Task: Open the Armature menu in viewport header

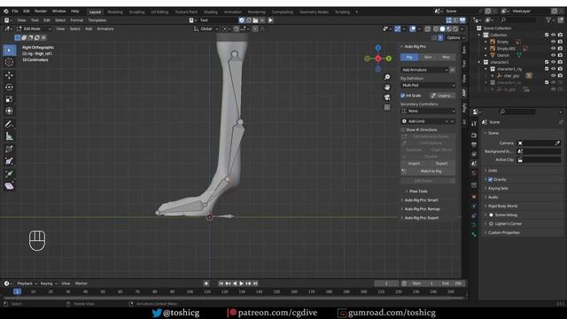Action: click(105, 29)
